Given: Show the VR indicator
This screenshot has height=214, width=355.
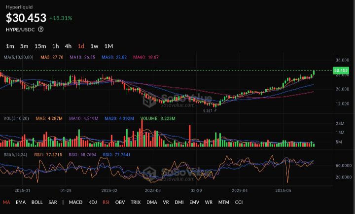Looking at the screenshot, I should 166,202.
